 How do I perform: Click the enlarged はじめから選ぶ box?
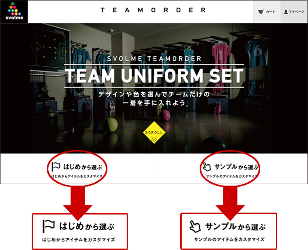pyautogui.click(x=80, y=232)
